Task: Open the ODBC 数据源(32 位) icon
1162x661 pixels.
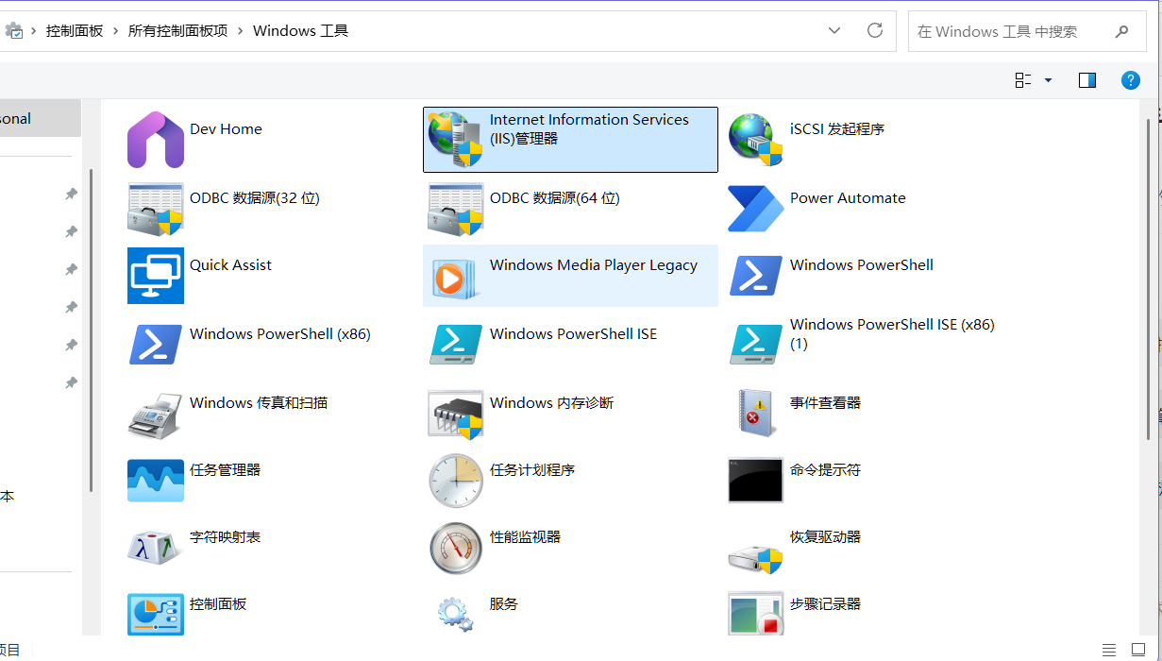Action: click(156, 209)
